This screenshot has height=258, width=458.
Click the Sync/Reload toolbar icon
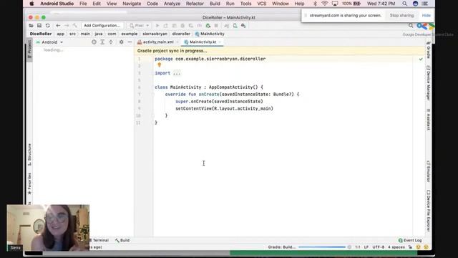[48, 26]
